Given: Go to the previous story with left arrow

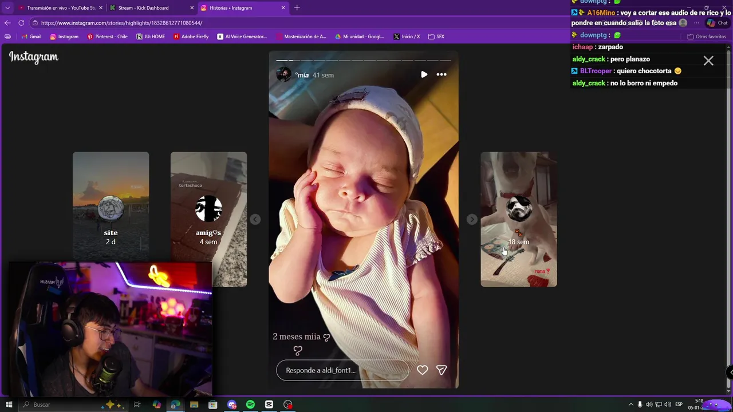Looking at the screenshot, I should [x=255, y=219].
